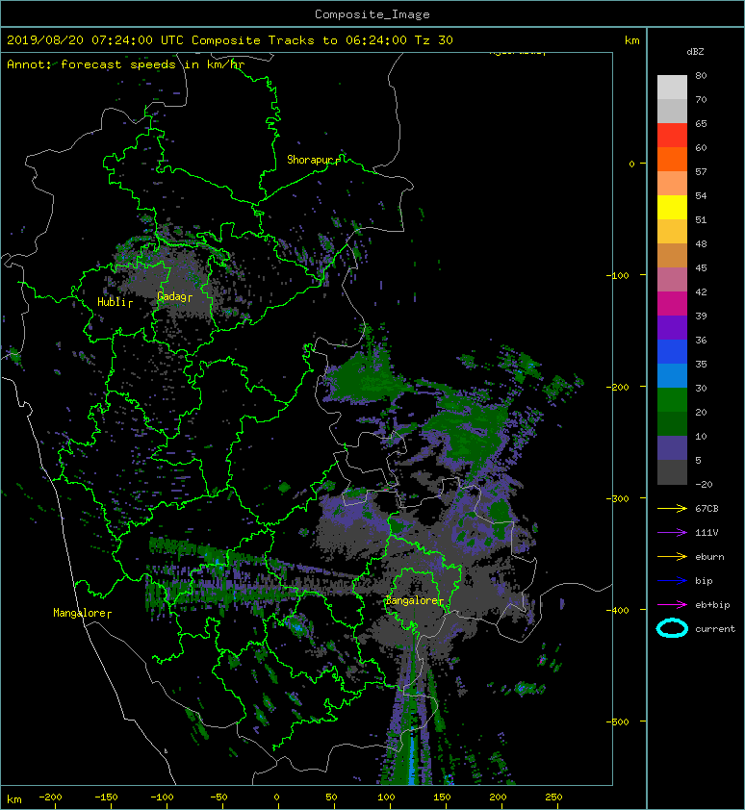Image resolution: width=745 pixels, height=810 pixels.
Task: Click the dBZ legend heading
Action: click(695, 52)
